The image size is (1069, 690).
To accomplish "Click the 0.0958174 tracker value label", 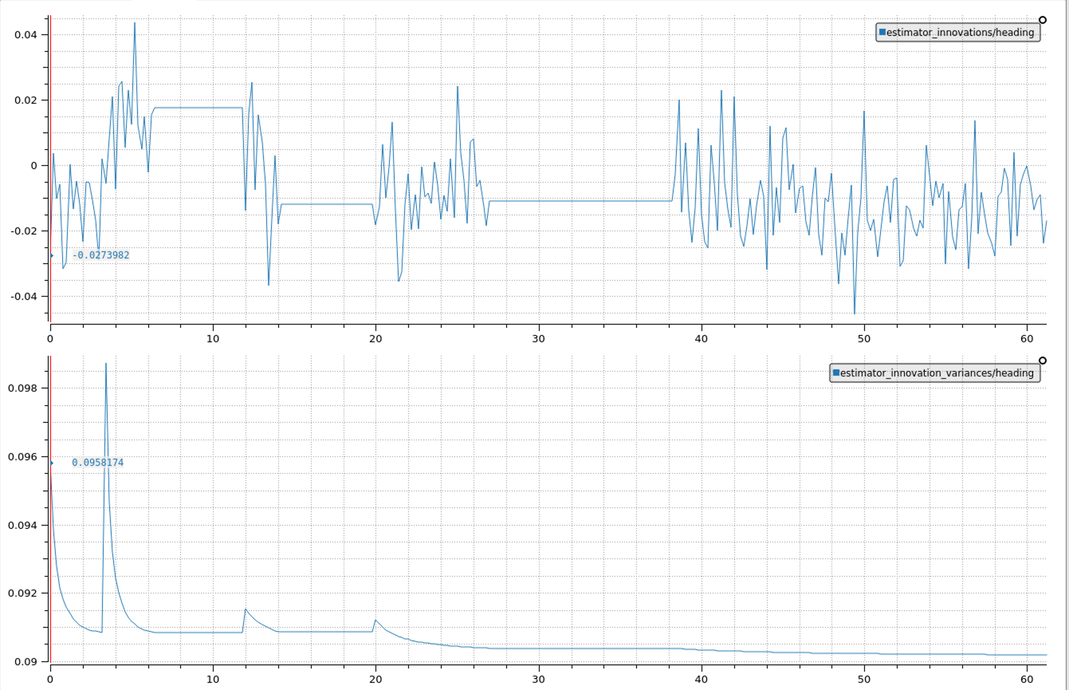I will click(98, 462).
